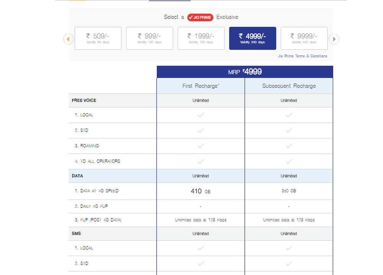Click the 410 GB value
Viewport: 383px width, 275px height.
(x=201, y=191)
